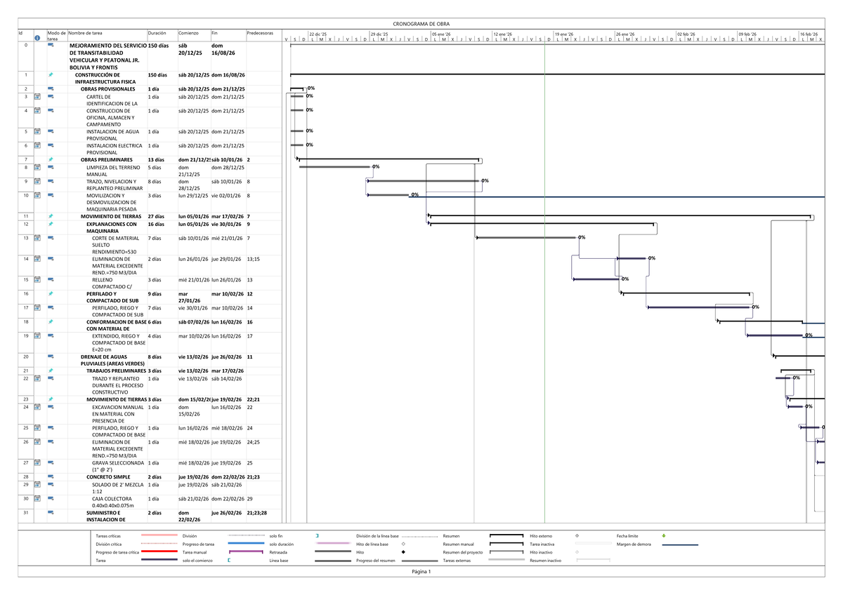Click the Comienzo column header
The height and width of the screenshot is (595, 843).
click(188, 33)
